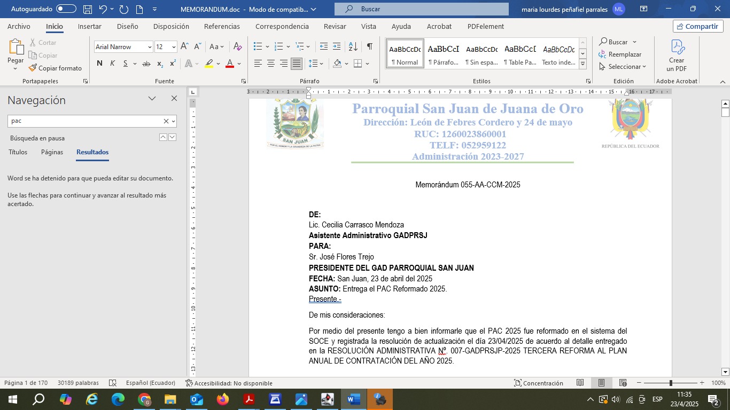The height and width of the screenshot is (410, 730).
Task: Switch to the Páginas navigation tab
Action: pos(52,152)
